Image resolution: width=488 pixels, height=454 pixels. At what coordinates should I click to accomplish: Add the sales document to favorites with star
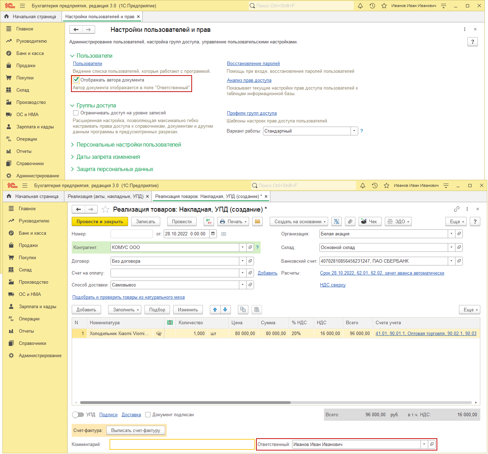(x=105, y=210)
